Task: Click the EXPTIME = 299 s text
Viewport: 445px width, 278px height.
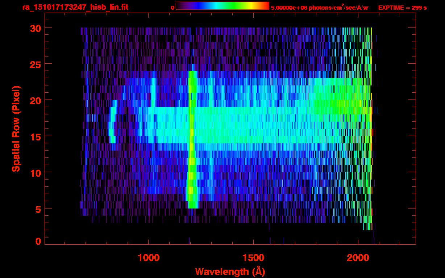Action: [x=402, y=8]
